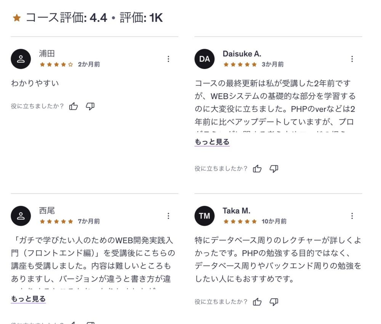Open options menu for 浦田's review
This screenshot has width=381, height=324.
click(x=168, y=59)
